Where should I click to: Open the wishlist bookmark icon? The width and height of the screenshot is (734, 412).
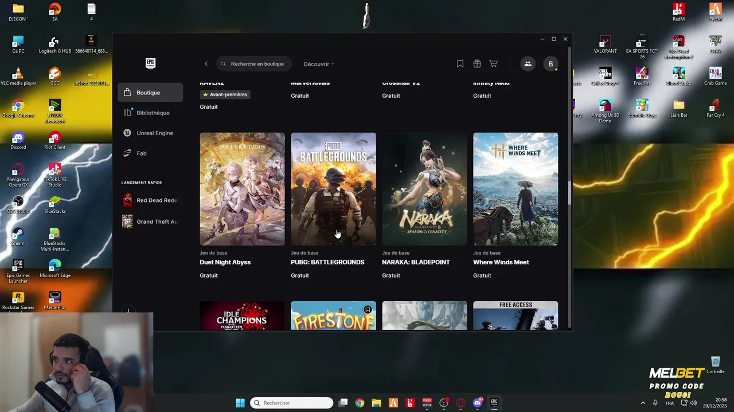460,64
